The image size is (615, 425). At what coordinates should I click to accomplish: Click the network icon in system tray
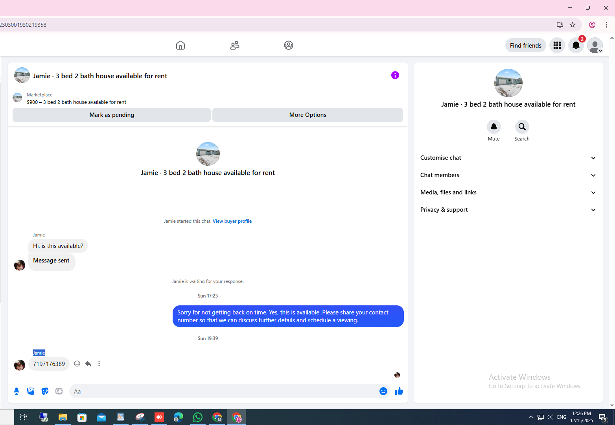pos(541,417)
